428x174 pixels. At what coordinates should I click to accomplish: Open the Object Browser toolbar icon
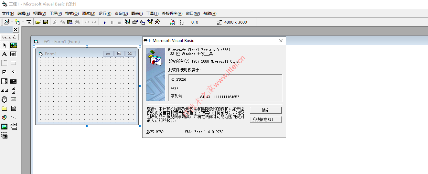point(150,22)
